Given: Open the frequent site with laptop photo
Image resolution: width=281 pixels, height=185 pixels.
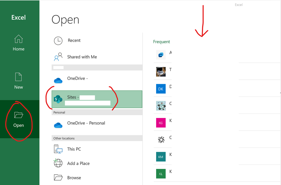Looking at the screenshot, I should pos(161,72).
